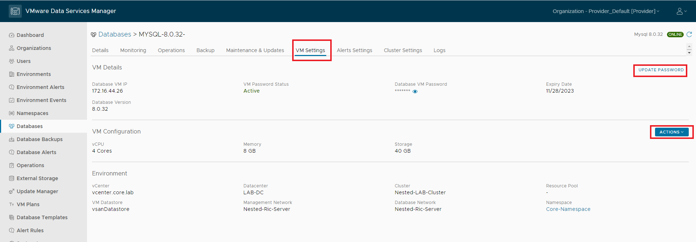This screenshot has height=242, width=696.
Task: Open Alert Rules in the sidebar
Action: 30,230
